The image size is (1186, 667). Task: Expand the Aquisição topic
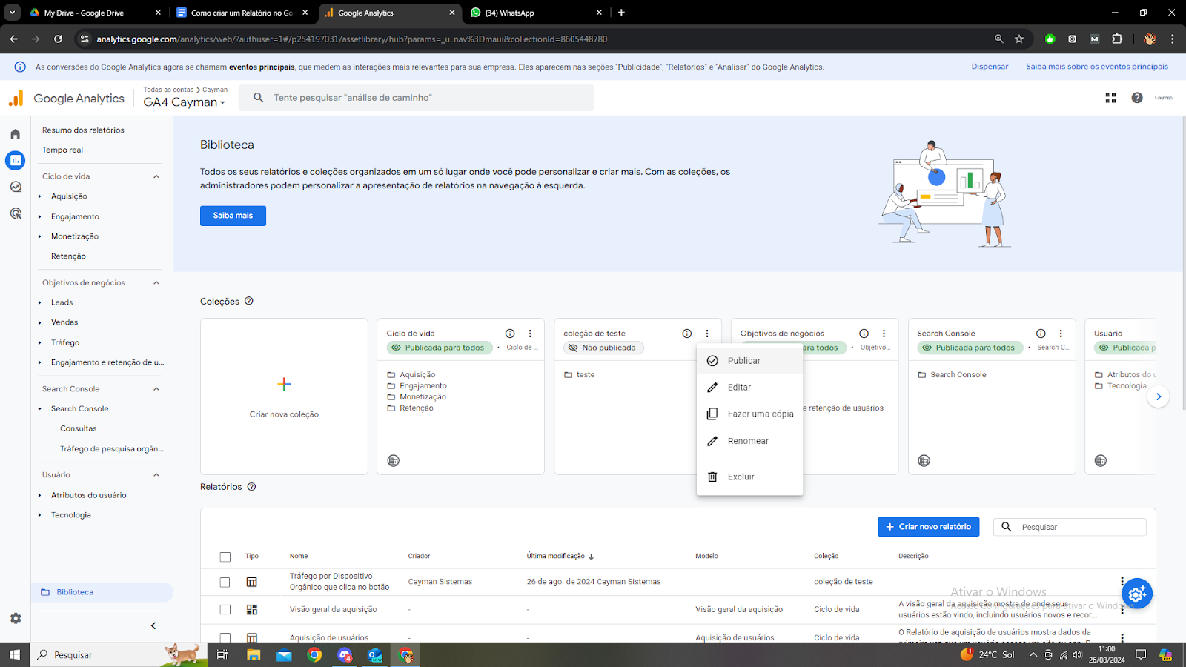40,196
